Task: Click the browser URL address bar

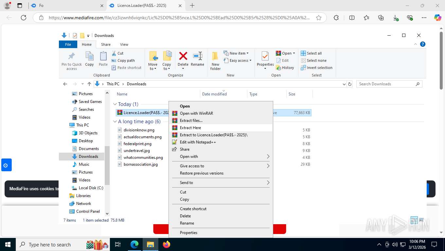Action: (x=180, y=18)
